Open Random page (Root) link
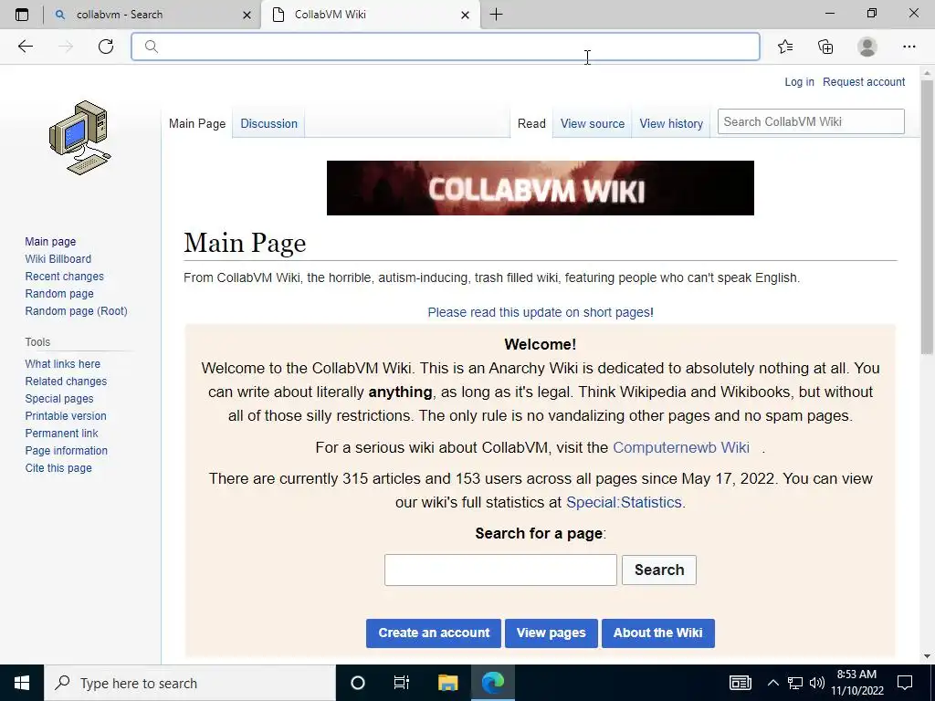935x701 pixels. pos(77,310)
